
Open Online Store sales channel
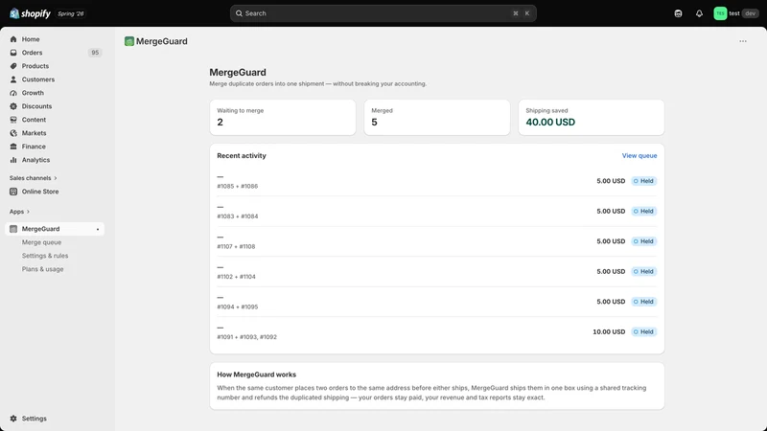point(40,192)
